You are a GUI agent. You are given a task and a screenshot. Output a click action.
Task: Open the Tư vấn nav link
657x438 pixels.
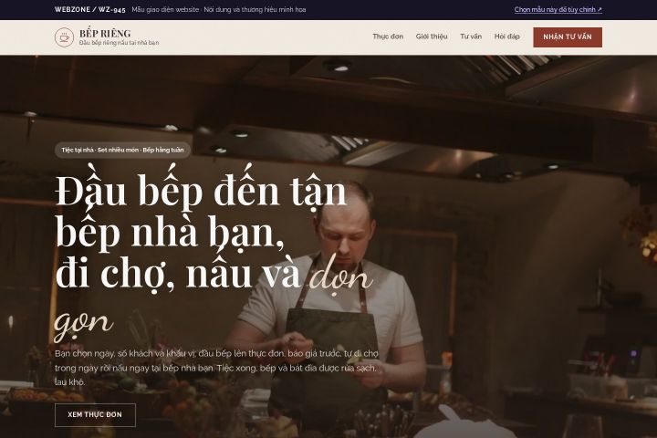click(471, 36)
